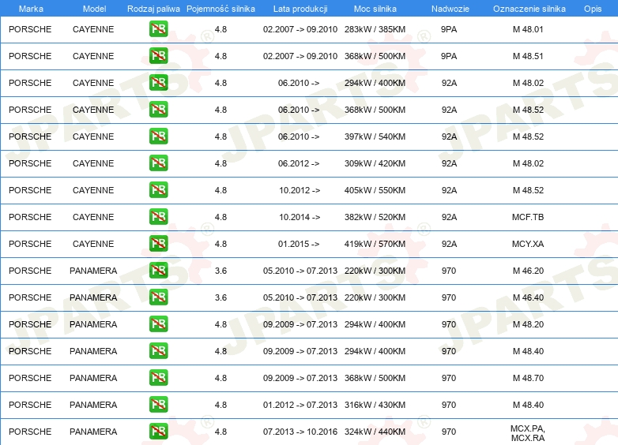Click the Lata produkcji column header
618x445 pixels.
(300, 9)
